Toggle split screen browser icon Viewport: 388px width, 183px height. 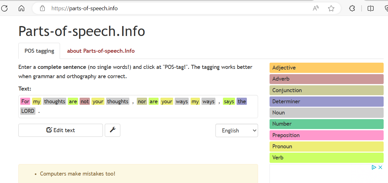click(371, 8)
